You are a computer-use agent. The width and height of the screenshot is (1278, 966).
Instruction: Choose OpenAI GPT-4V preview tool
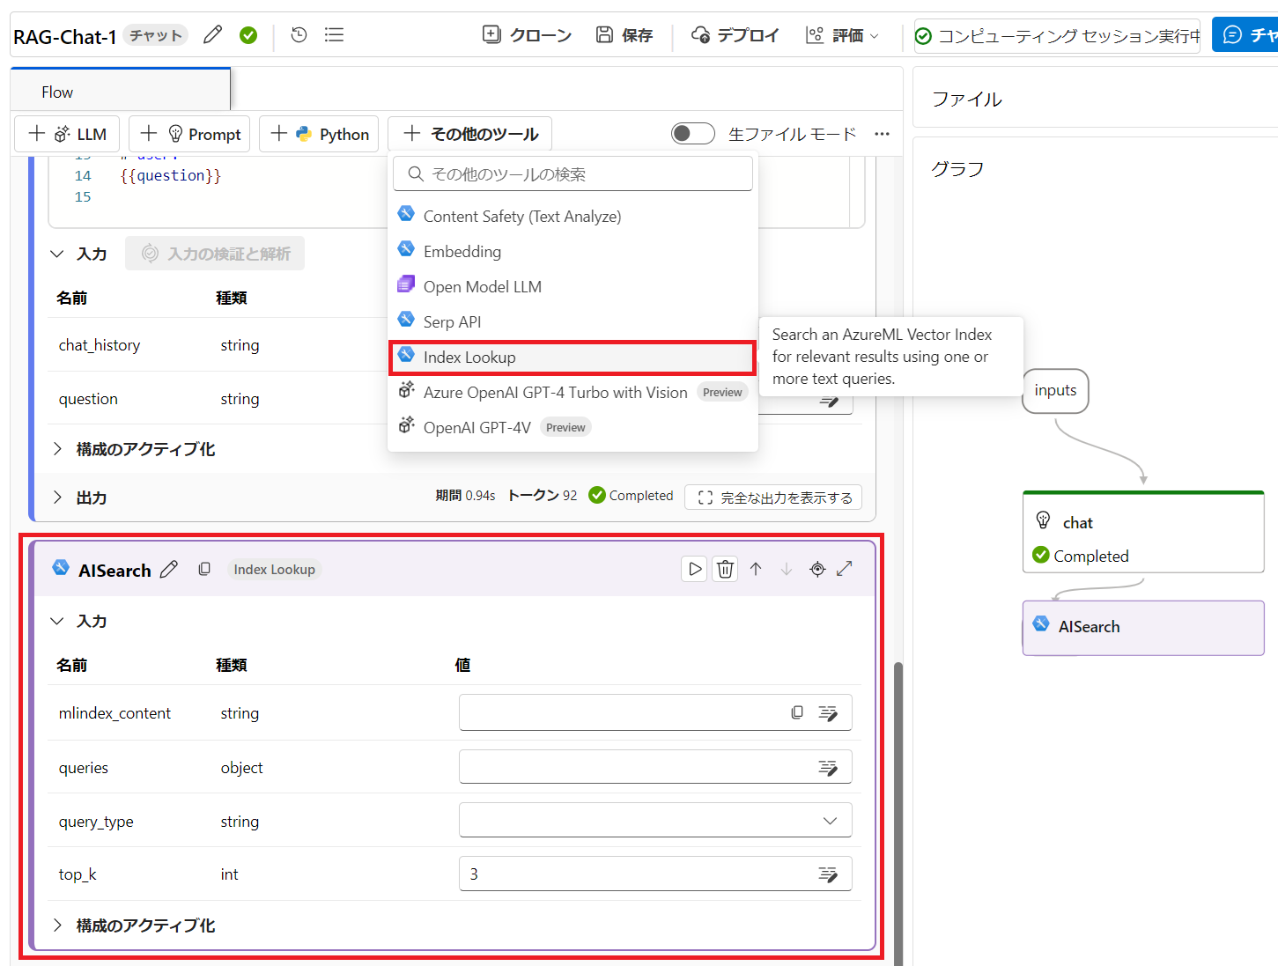[x=573, y=428]
